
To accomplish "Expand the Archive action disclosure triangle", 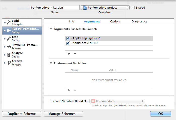I will pyautogui.click(x=5, y=63).
